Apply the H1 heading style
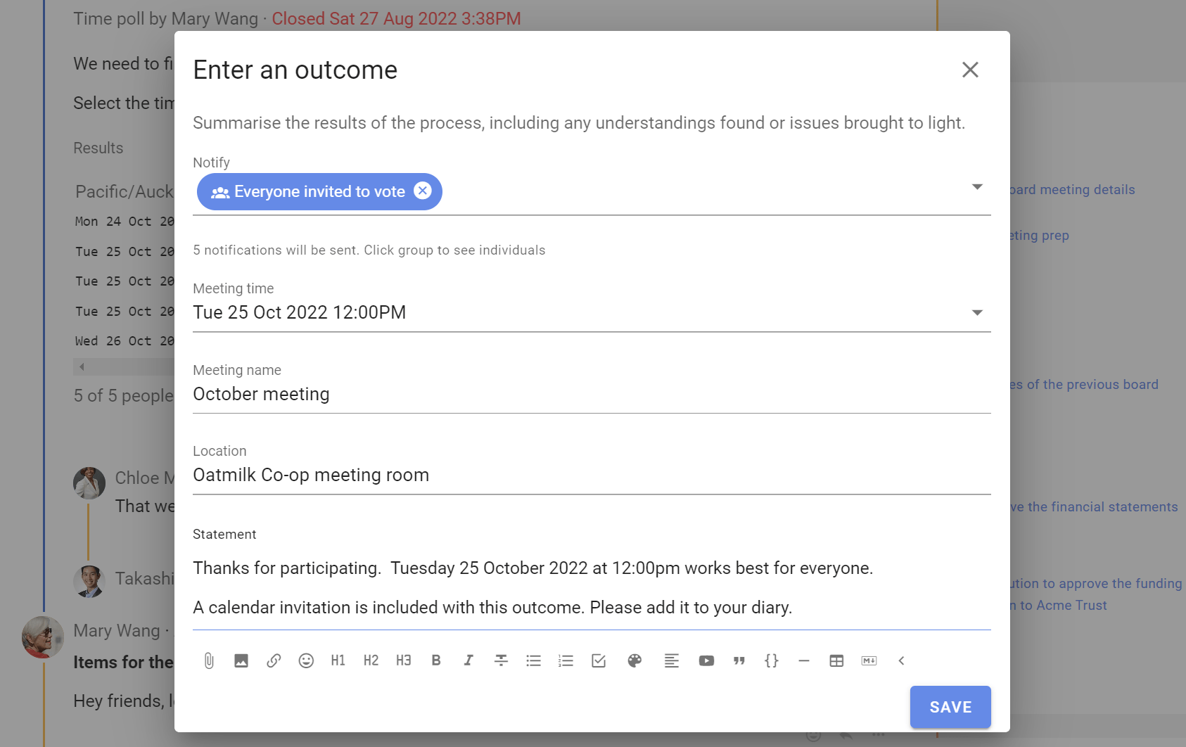Screen dimensions: 1186x747 (338, 660)
